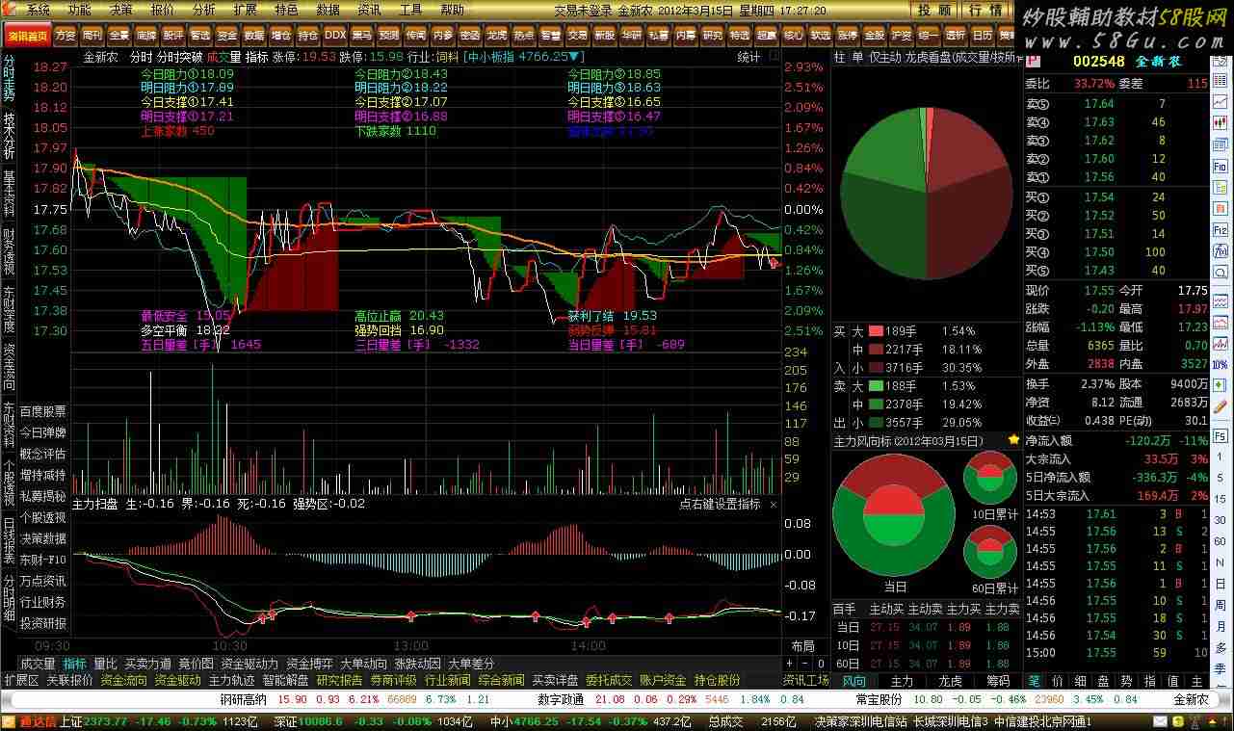Click the F10 icon in right toolbar
The height and width of the screenshot is (731, 1234).
[1221, 166]
